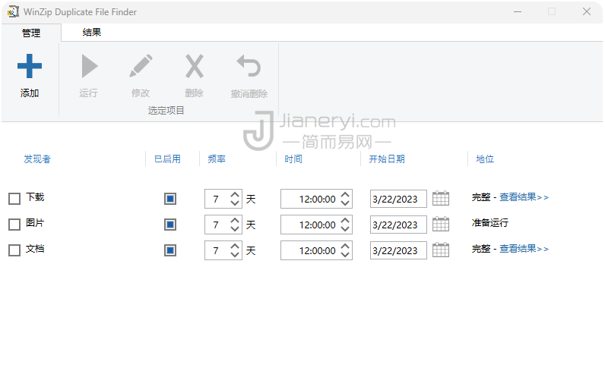Decrease frequency days for 下载 row
Image resolution: width=605 pixels, height=374 pixels.
pos(235,203)
